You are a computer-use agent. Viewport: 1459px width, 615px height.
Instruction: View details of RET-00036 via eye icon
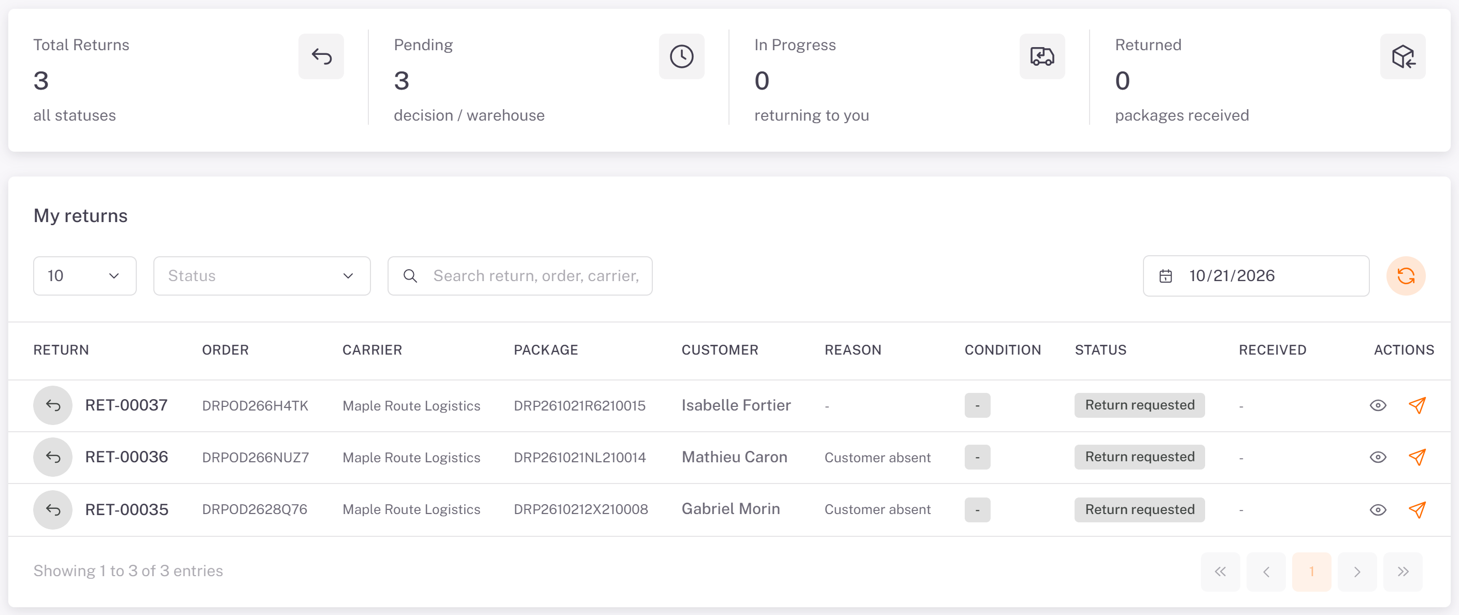[x=1378, y=457]
